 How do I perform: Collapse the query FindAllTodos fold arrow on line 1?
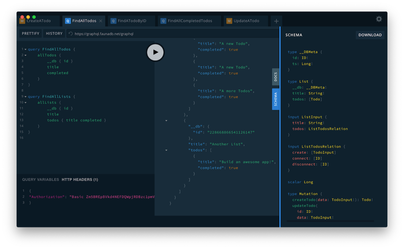25,49
